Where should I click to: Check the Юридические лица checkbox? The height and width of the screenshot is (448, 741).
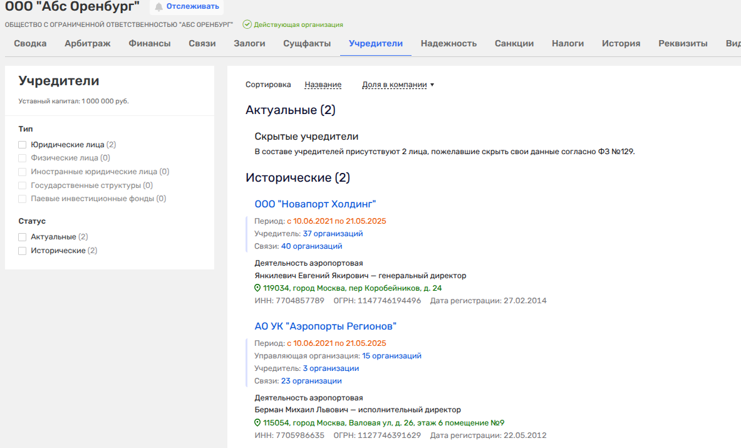[x=23, y=145]
